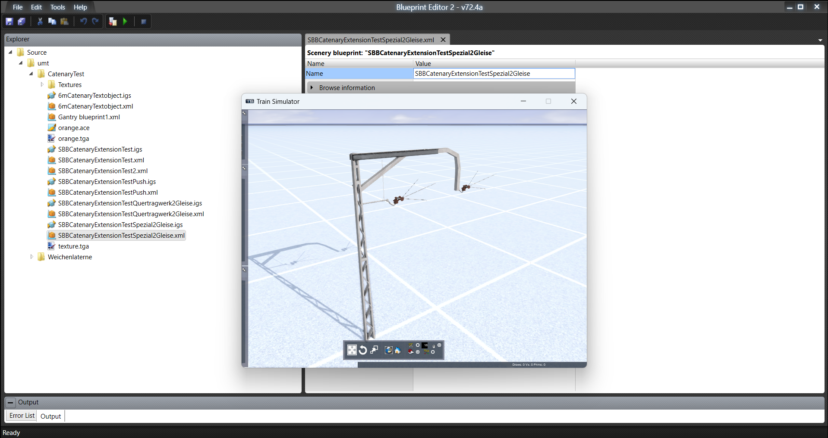Open the Tools menu
The width and height of the screenshot is (828, 438).
[57, 7]
